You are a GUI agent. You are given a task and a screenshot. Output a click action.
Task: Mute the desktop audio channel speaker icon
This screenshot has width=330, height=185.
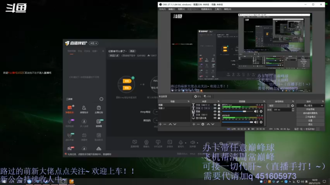click(x=256, y=122)
